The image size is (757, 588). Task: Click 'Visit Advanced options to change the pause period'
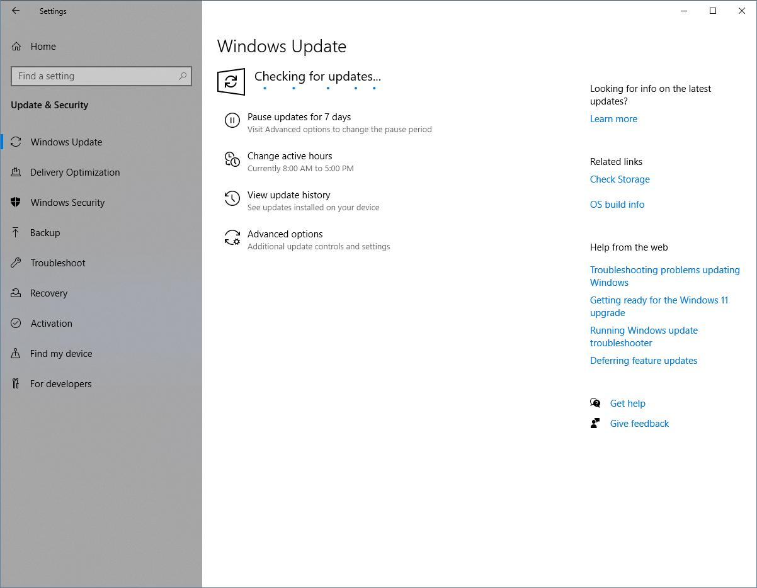339,130
